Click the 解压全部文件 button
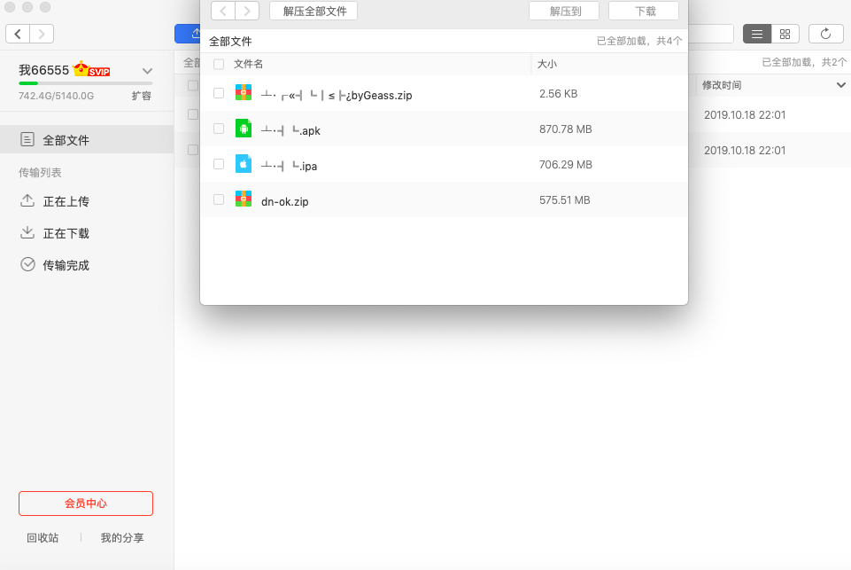Screen dimensions: 851x570 pyautogui.click(x=313, y=11)
